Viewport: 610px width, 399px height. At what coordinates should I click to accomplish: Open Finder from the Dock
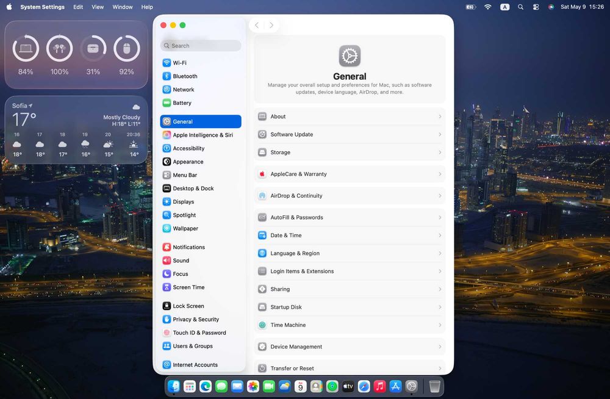pos(173,386)
